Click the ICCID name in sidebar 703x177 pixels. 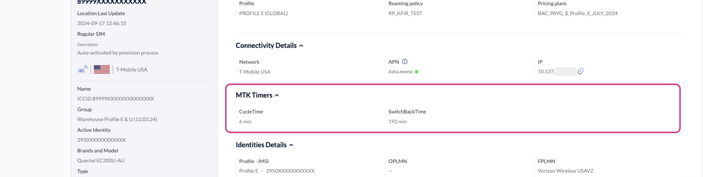[x=116, y=98]
